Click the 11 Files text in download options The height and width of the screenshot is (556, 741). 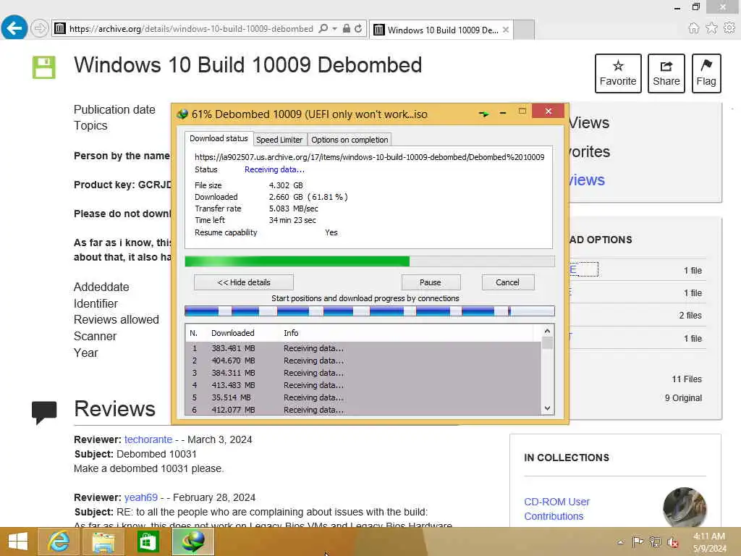(687, 379)
